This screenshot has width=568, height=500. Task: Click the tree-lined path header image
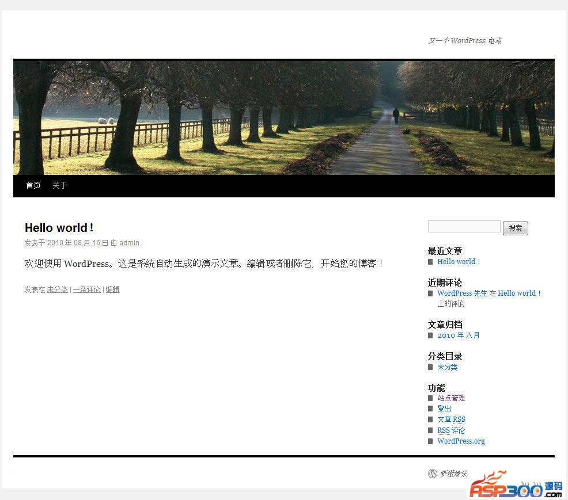tap(283, 117)
